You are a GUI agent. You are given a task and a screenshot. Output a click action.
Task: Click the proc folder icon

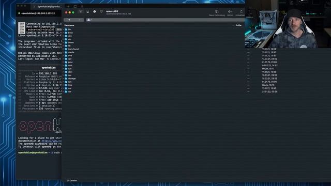tap(66, 62)
